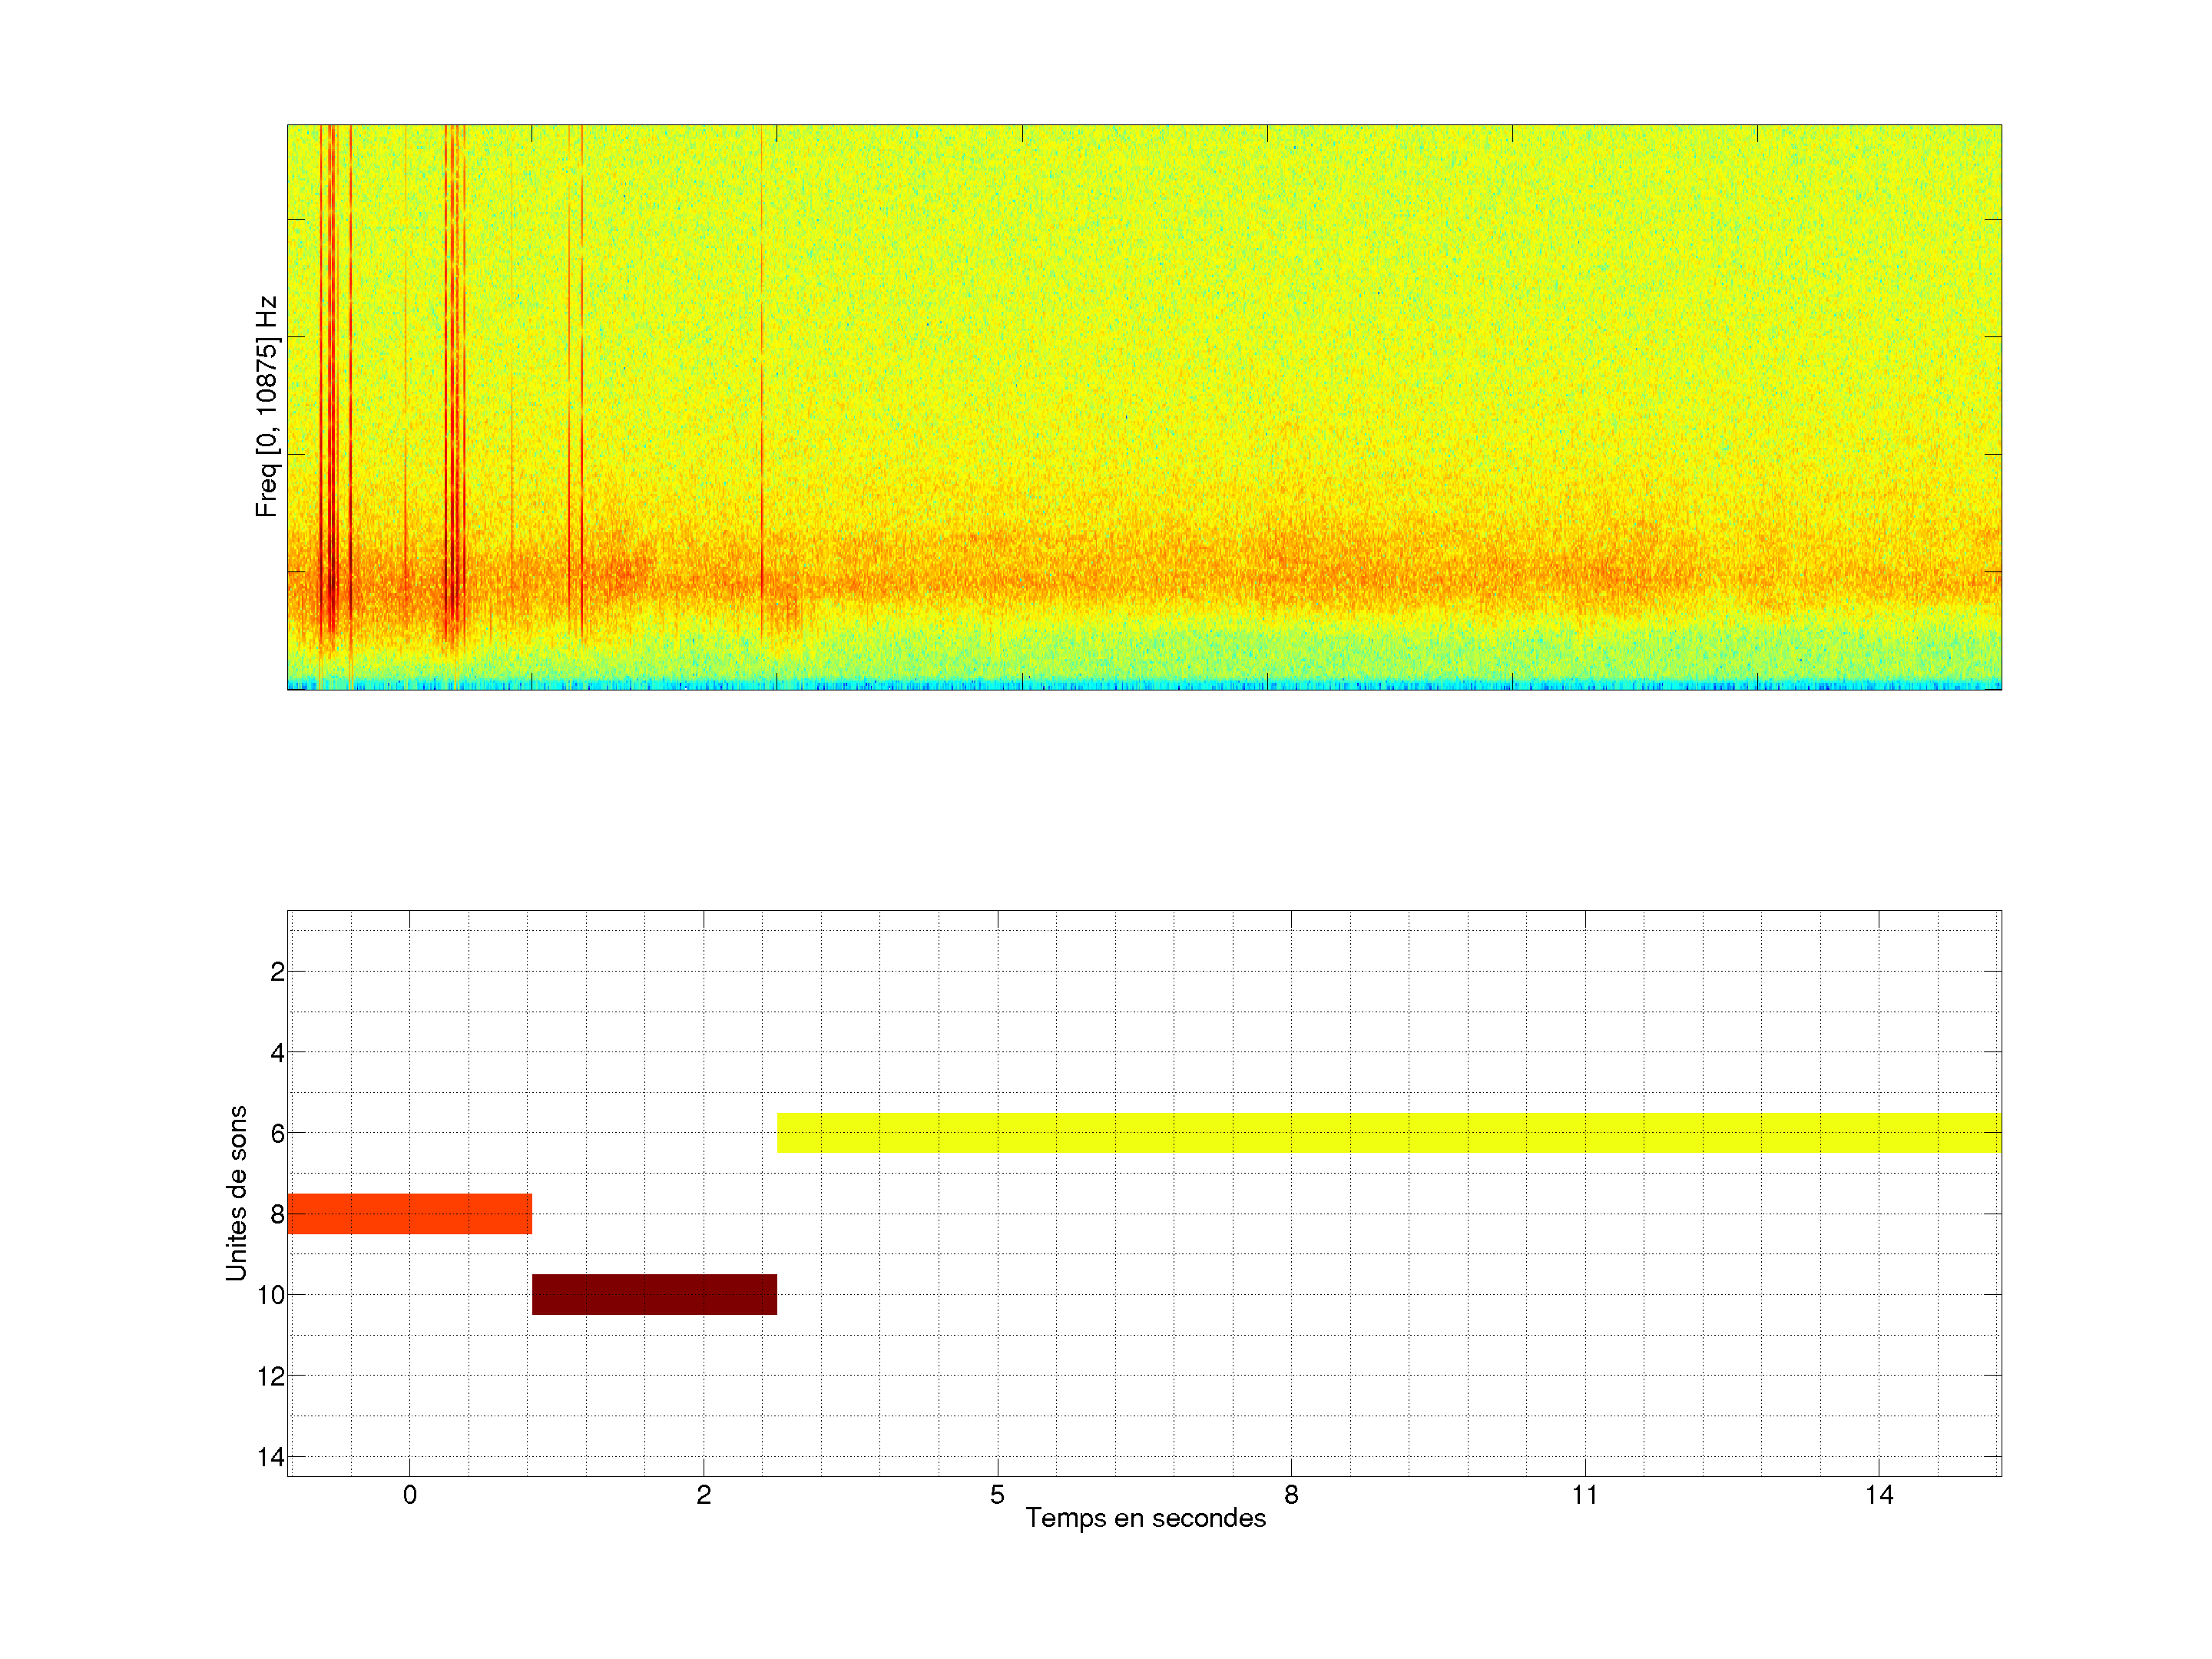Click the y-axis tick label 6

coord(277,1134)
